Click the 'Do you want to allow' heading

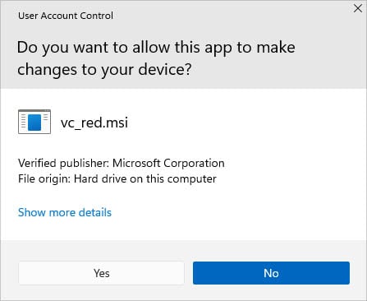(156, 58)
